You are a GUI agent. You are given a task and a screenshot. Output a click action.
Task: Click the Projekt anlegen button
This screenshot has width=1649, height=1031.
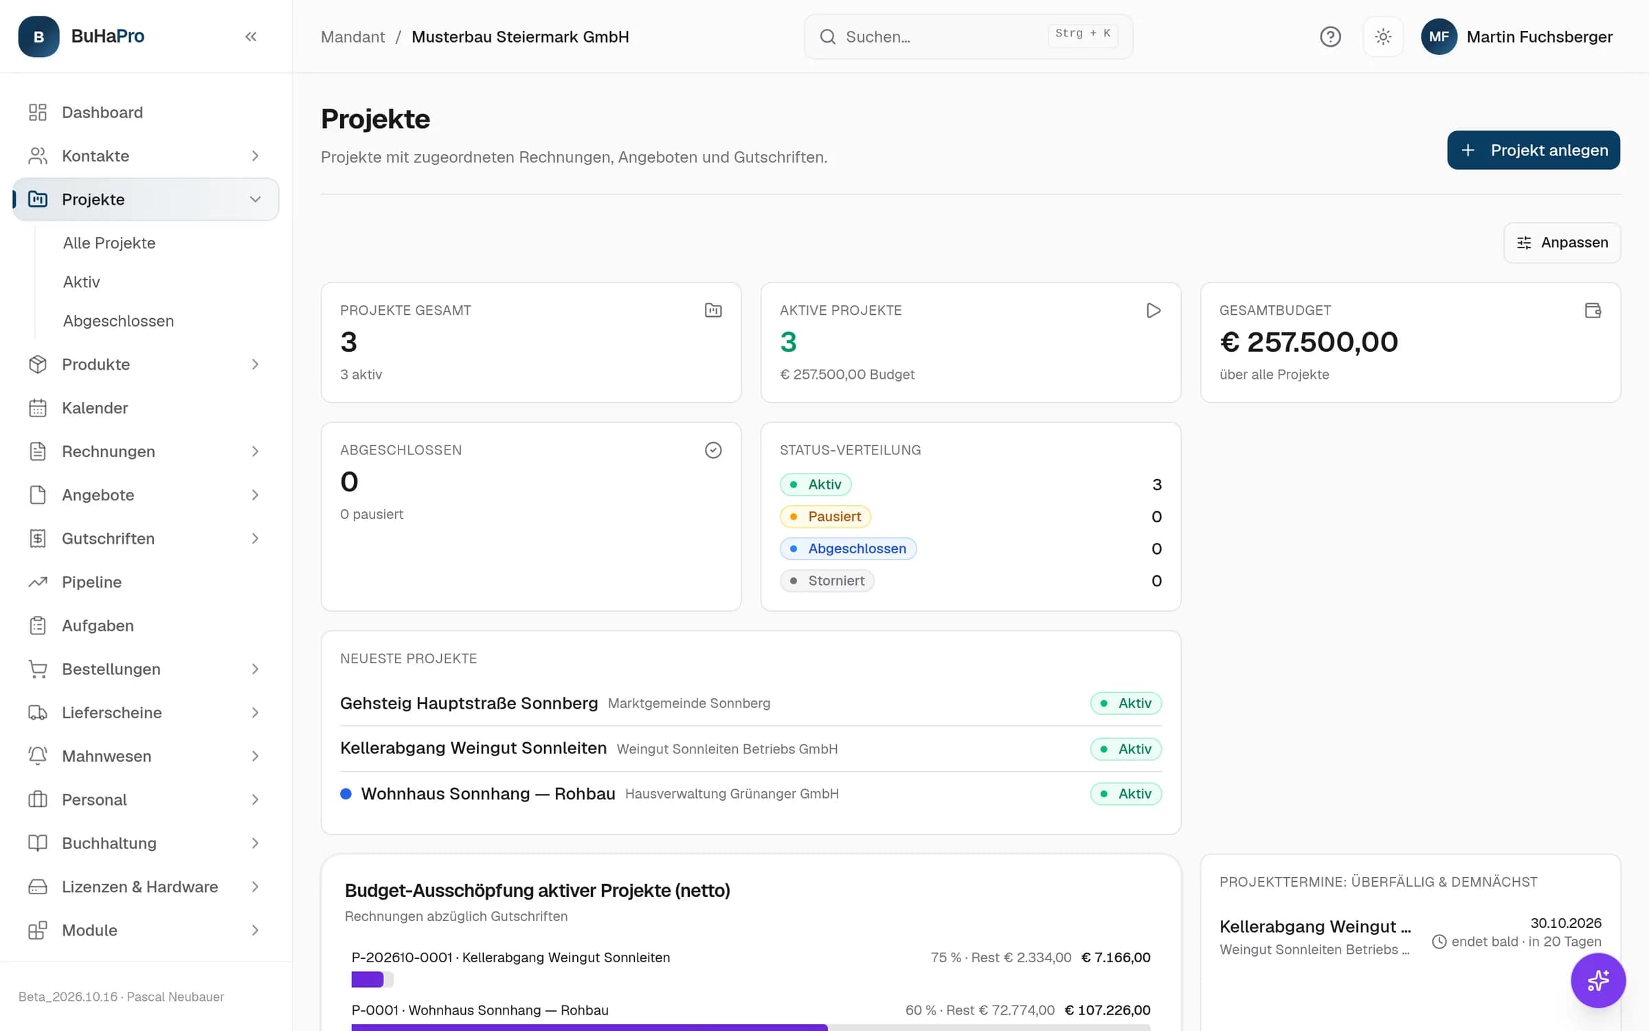click(x=1534, y=150)
